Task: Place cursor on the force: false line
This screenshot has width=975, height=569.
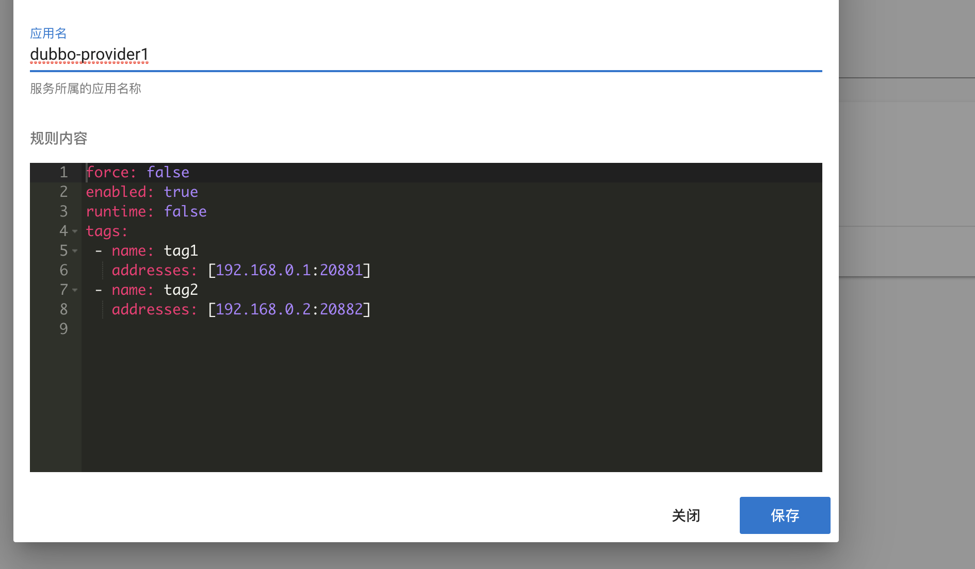Action: 138,172
